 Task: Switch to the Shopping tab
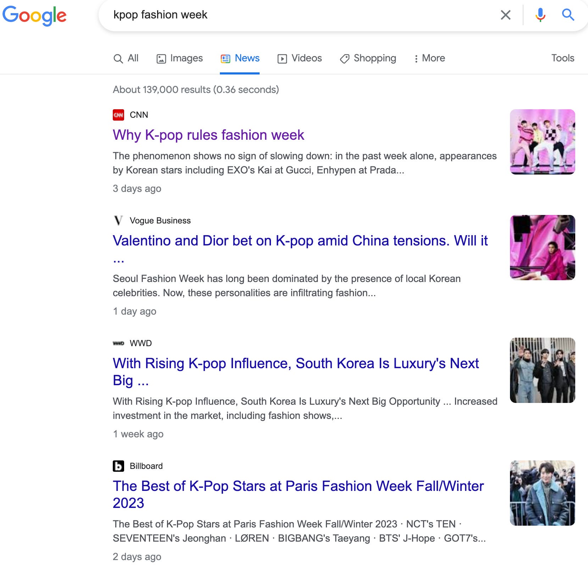click(x=368, y=58)
